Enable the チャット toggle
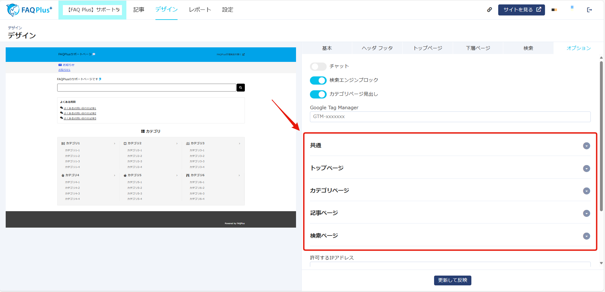 click(318, 67)
